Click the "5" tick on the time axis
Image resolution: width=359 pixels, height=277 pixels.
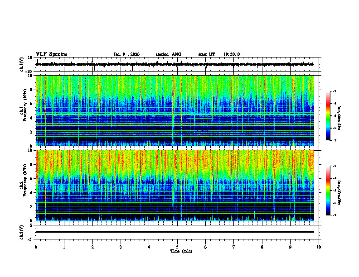pos(177,247)
